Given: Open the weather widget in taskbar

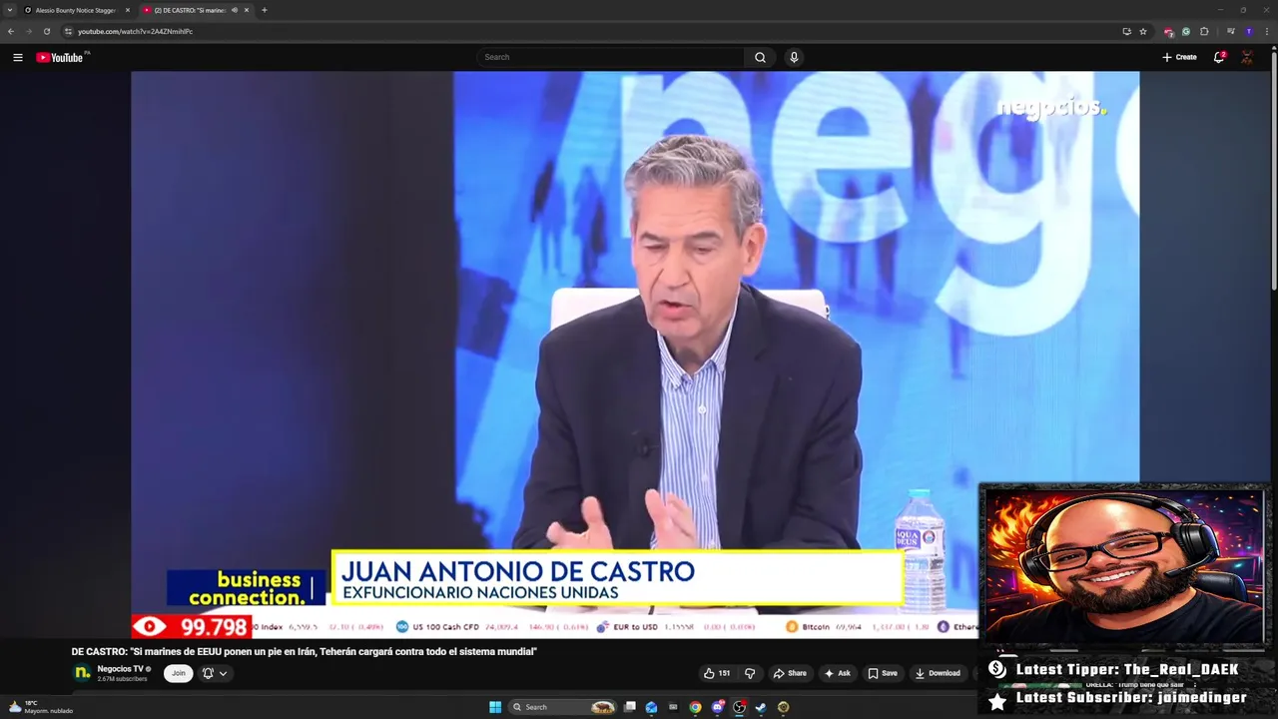Looking at the screenshot, I should (40, 707).
